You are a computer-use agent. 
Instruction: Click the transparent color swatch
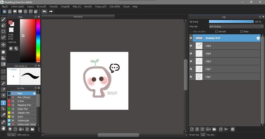coord(11,30)
